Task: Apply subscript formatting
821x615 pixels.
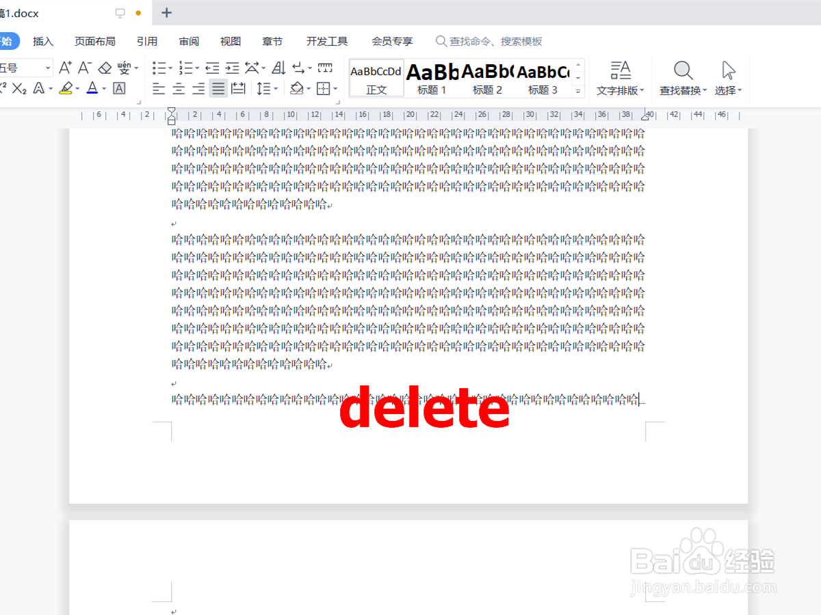Action: pos(19,88)
